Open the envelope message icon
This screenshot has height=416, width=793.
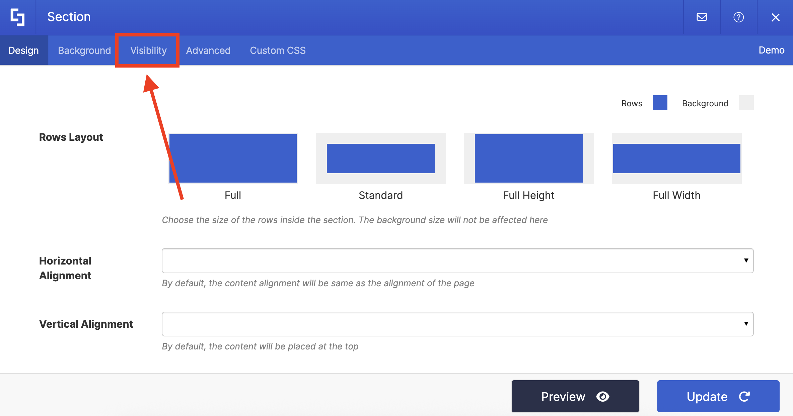702,17
